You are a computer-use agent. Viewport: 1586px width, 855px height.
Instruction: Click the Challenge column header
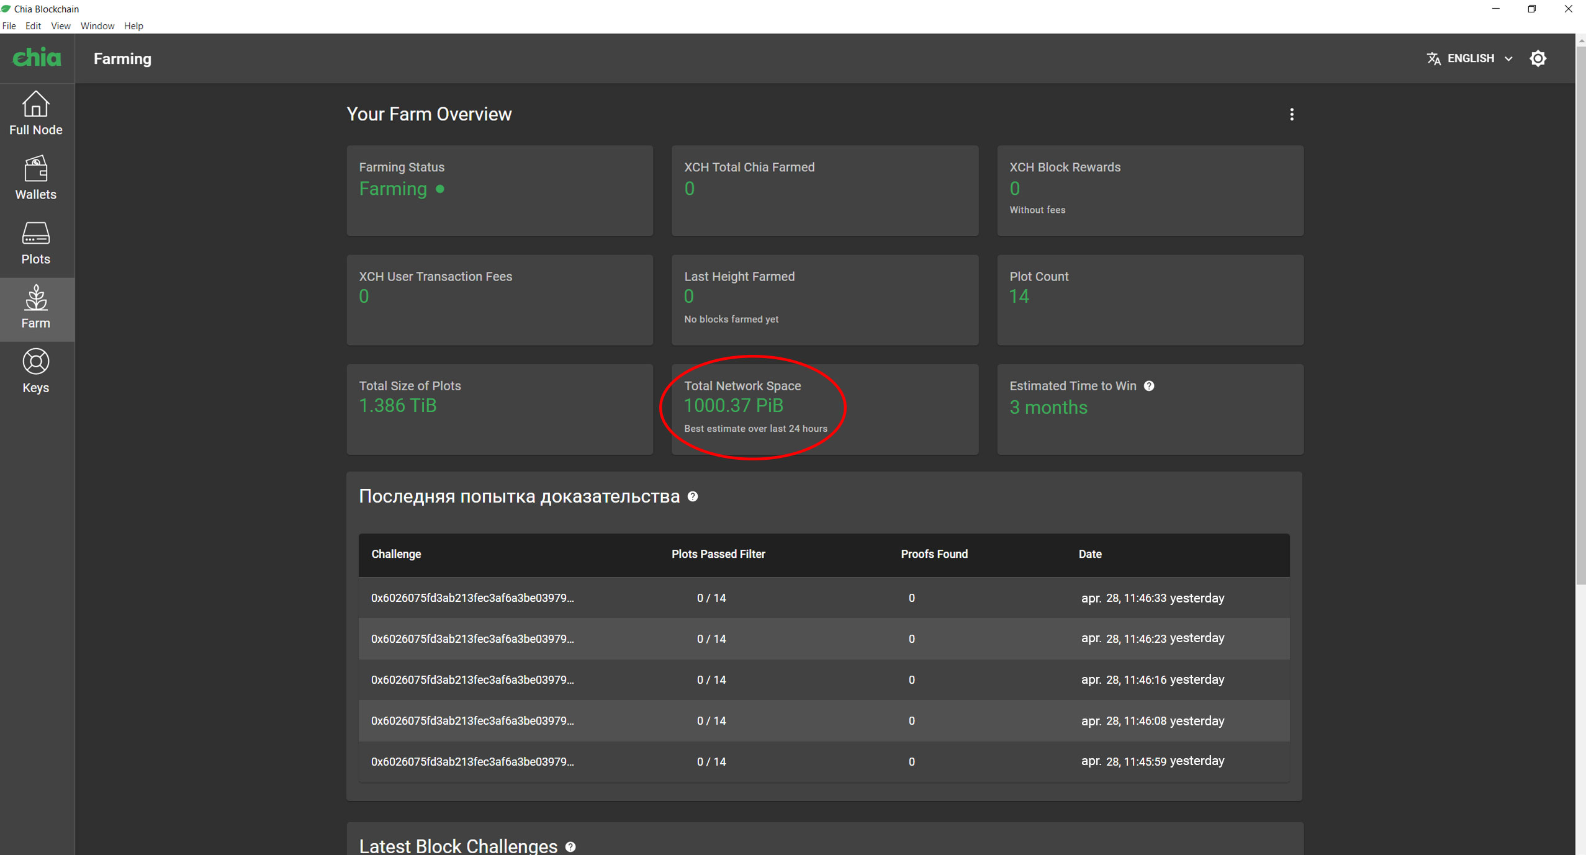point(396,554)
